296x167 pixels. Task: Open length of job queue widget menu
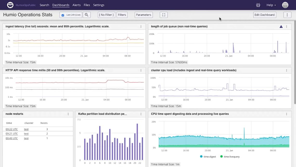[286, 27]
